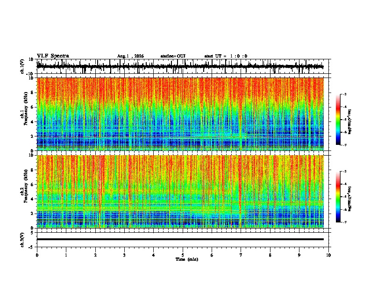Click time axis tick label "6"
The image size is (370, 286).
click(x=212, y=255)
